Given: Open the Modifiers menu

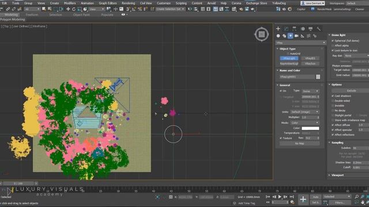Looking at the screenshot, I should tap(70, 3).
